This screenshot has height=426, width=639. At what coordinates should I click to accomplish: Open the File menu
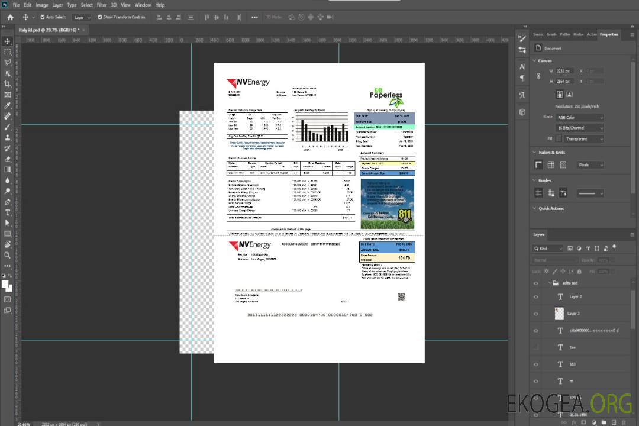click(17, 5)
